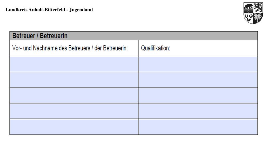This screenshot has width=266, height=149.
Task: Select fourth Betreuer name input field
Action: pos(74,111)
